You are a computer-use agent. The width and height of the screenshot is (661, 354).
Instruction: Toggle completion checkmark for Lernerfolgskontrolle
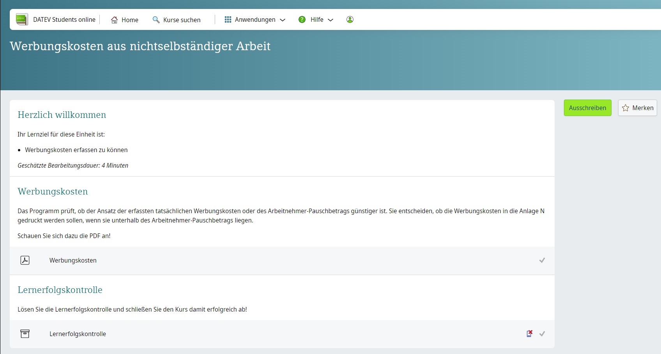coord(543,334)
